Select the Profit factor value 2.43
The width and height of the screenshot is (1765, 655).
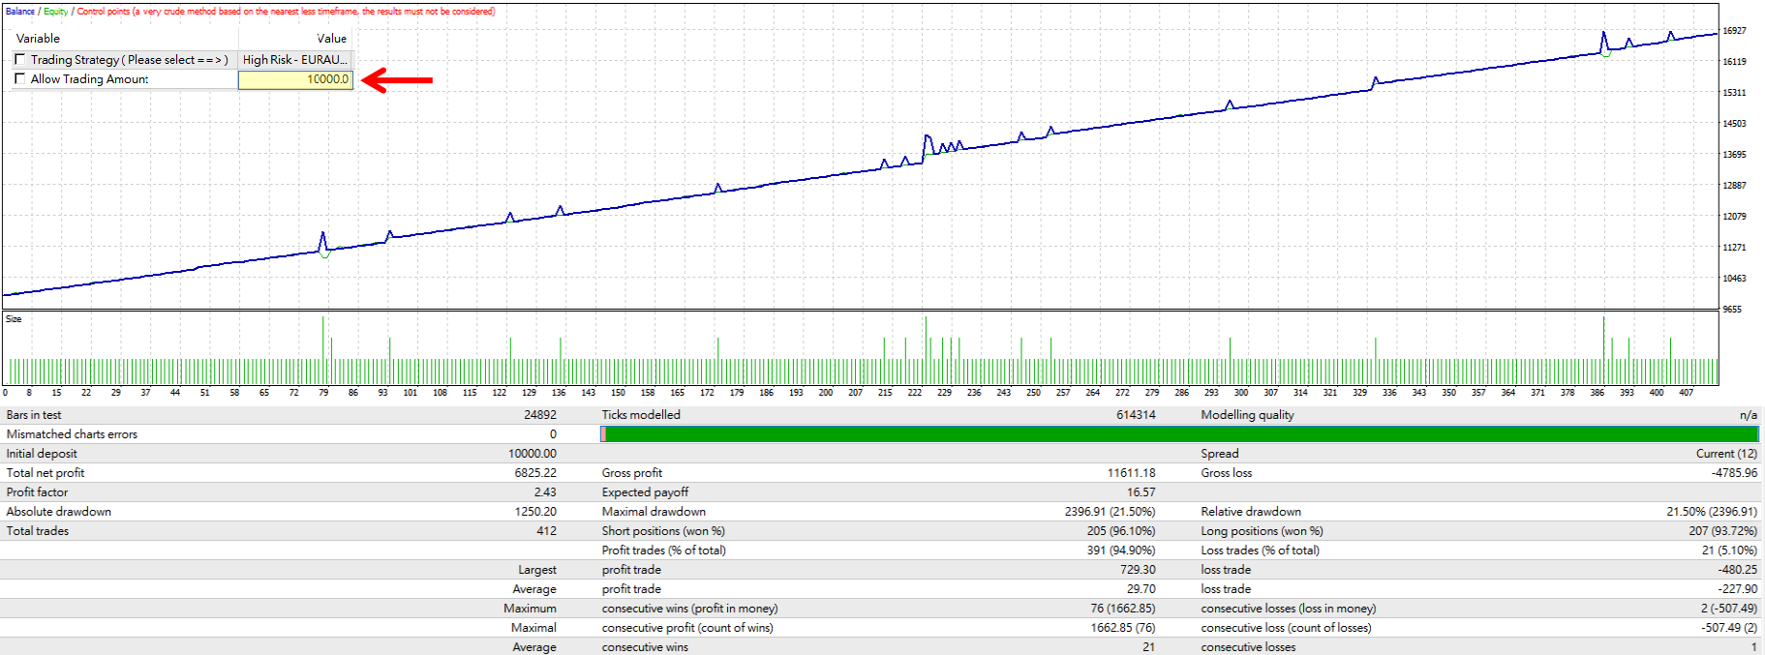click(545, 492)
